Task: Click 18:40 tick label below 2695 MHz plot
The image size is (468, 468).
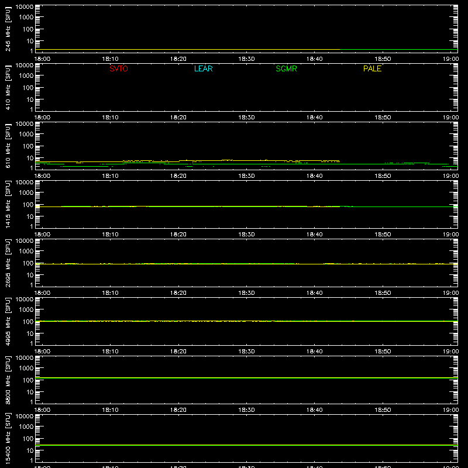Action: [315, 293]
